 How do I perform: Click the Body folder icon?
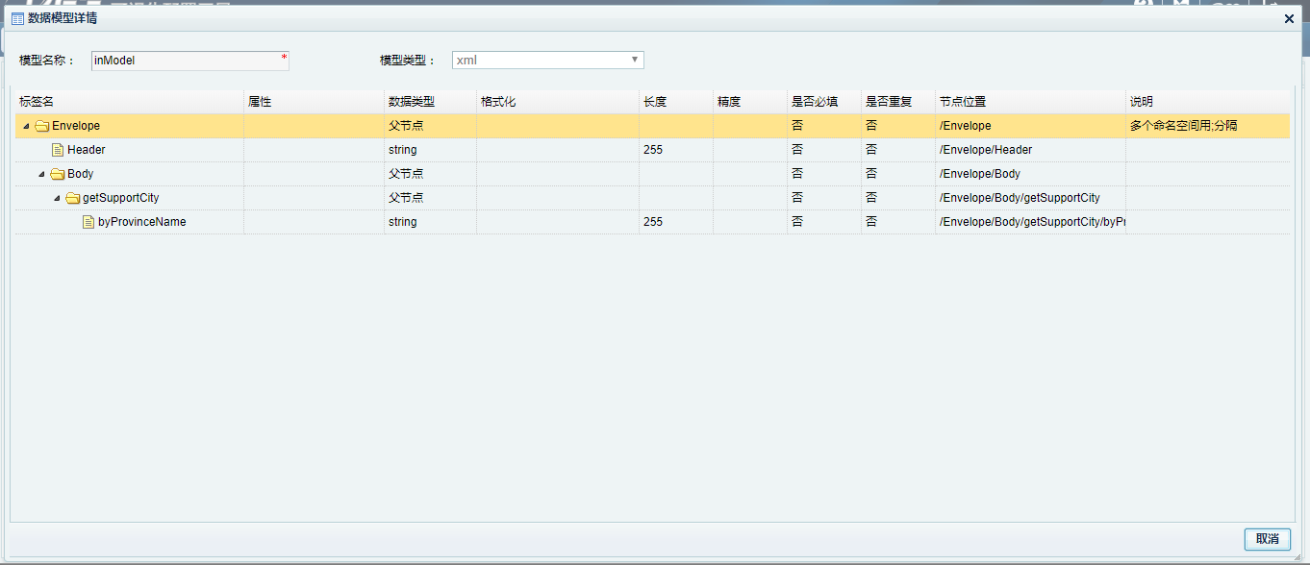pos(58,174)
